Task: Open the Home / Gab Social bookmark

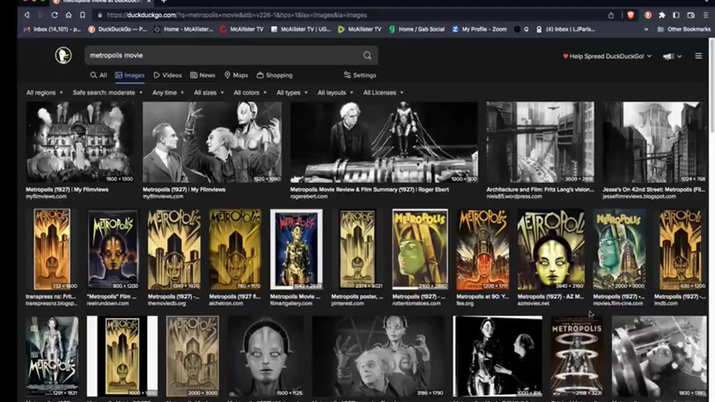Action: click(x=416, y=29)
